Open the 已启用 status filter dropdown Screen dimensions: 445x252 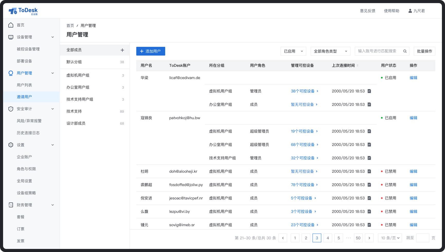(293, 51)
